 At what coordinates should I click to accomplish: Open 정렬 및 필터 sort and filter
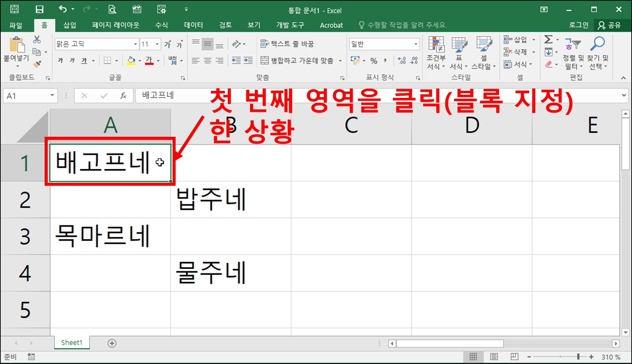pyautogui.click(x=573, y=52)
